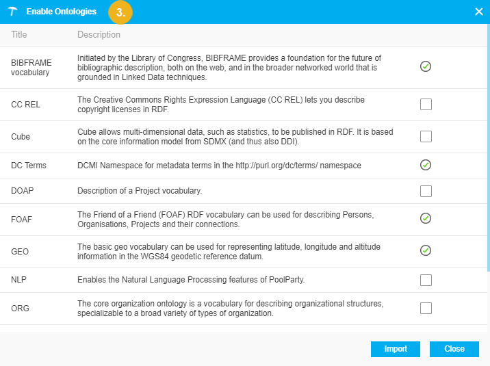
Task: Enable the ORG ontology checkbox
Action: click(426, 308)
